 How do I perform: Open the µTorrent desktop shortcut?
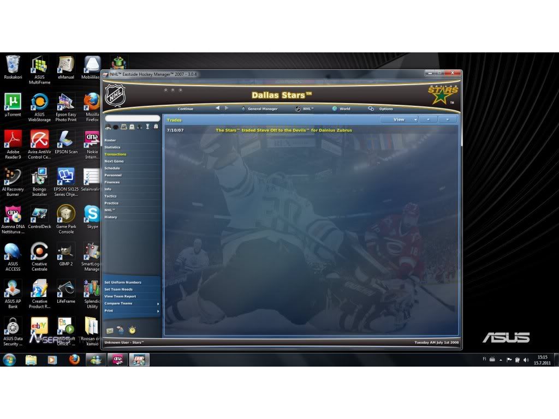click(x=13, y=105)
